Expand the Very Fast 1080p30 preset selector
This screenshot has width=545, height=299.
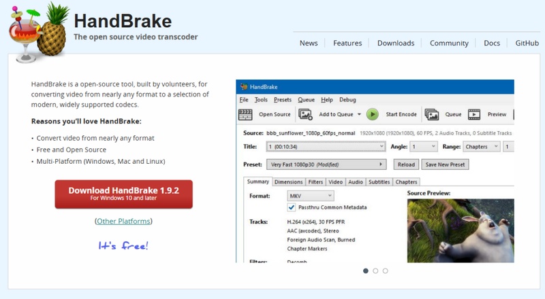326,164
